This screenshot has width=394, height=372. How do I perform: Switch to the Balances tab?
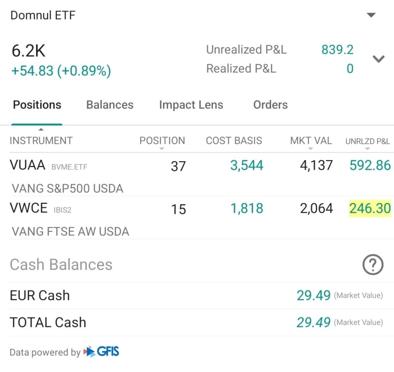tap(110, 105)
